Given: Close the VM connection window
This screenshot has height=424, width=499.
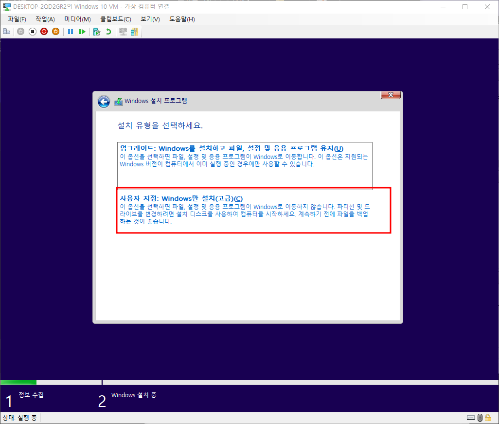Looking at the screenshot, I should point(487,7).
